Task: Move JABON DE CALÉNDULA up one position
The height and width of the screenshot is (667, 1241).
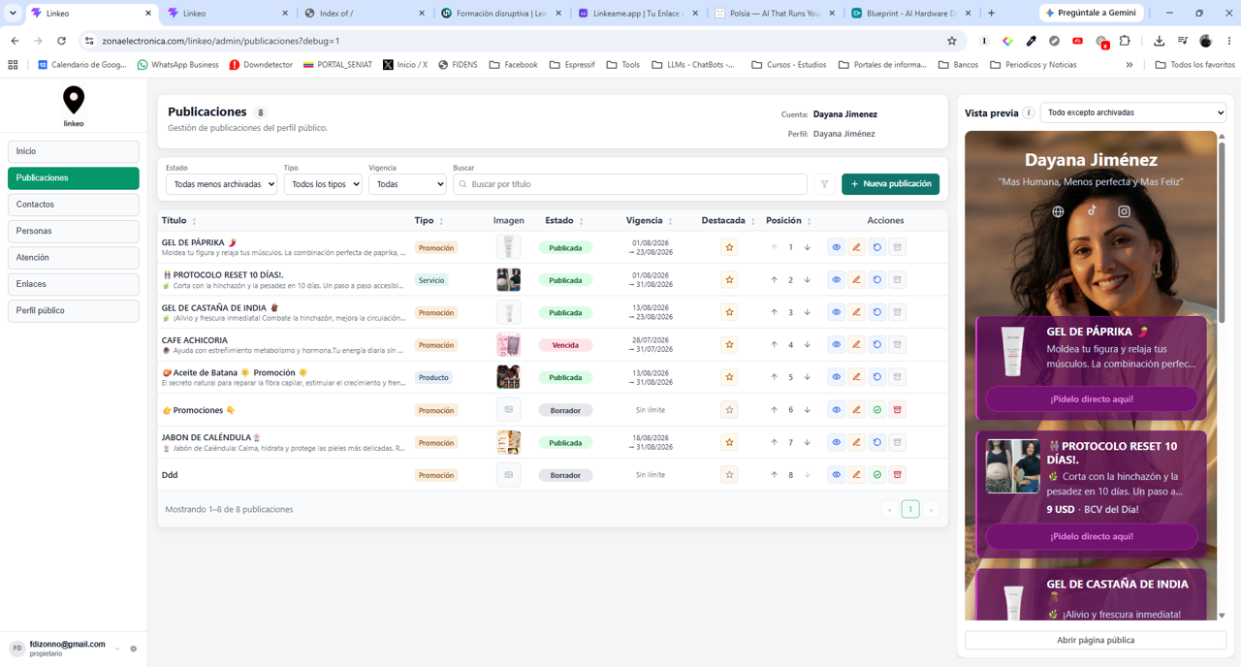Action: coord(774,442)
